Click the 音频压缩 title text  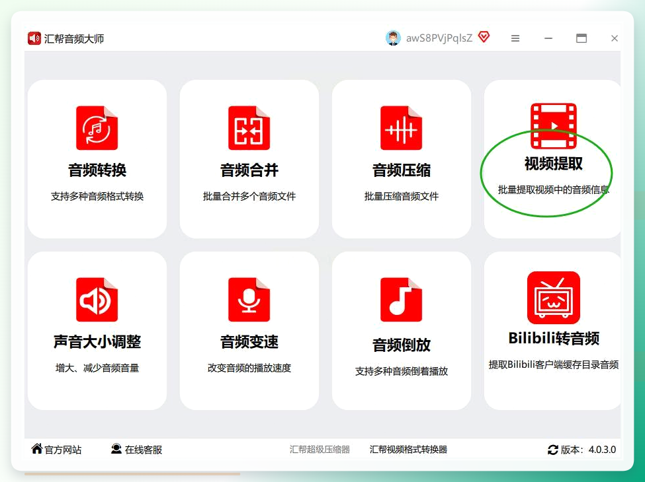coord(402,170)
